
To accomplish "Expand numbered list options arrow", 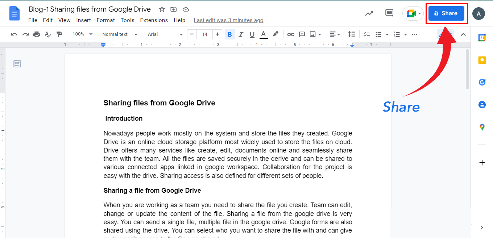I will click(x=406, y=34).
